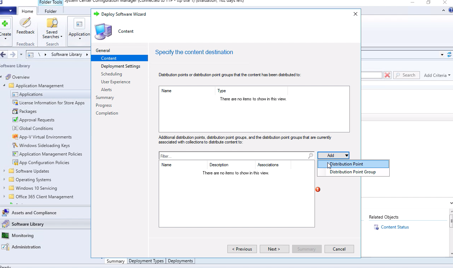Click the Next button in wizard

pyautogui.click(x=274, y=249)
